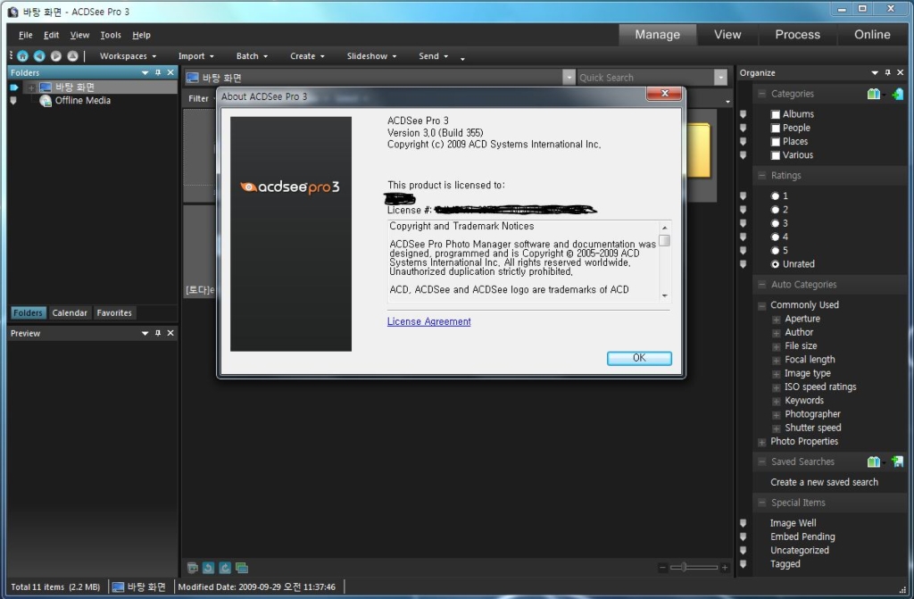Click the easy-select tag beside Image Well
914x599 pixels.
pyautogui.click(x=744, y=523)
